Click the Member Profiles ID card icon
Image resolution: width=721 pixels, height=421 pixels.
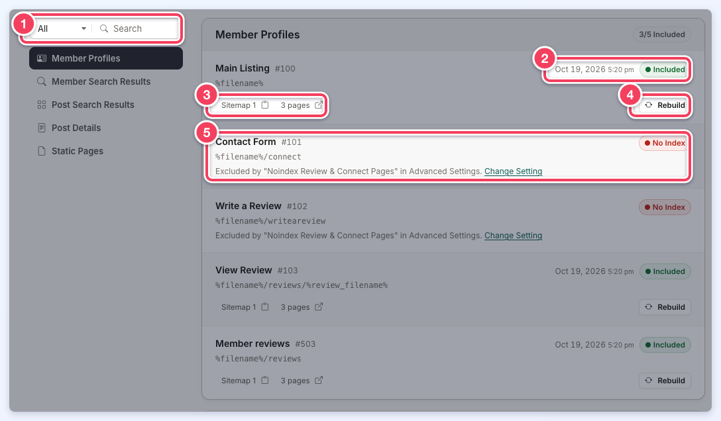[41, 58]
